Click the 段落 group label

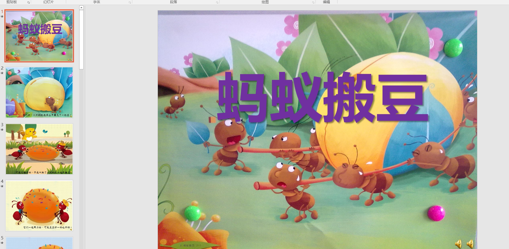coord(174,2)
